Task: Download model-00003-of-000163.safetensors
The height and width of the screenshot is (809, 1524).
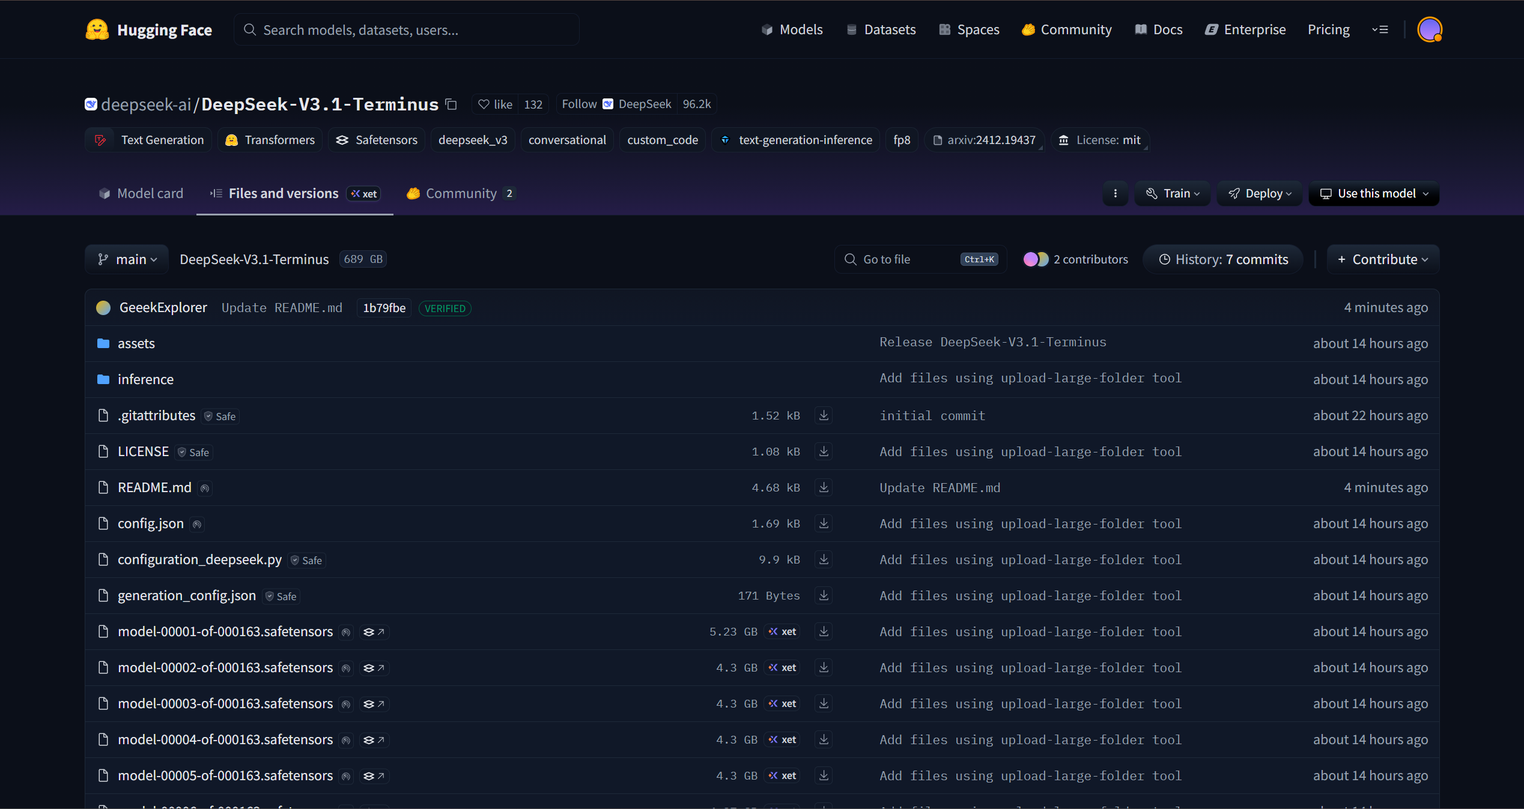Action: [x=824, y=703]
